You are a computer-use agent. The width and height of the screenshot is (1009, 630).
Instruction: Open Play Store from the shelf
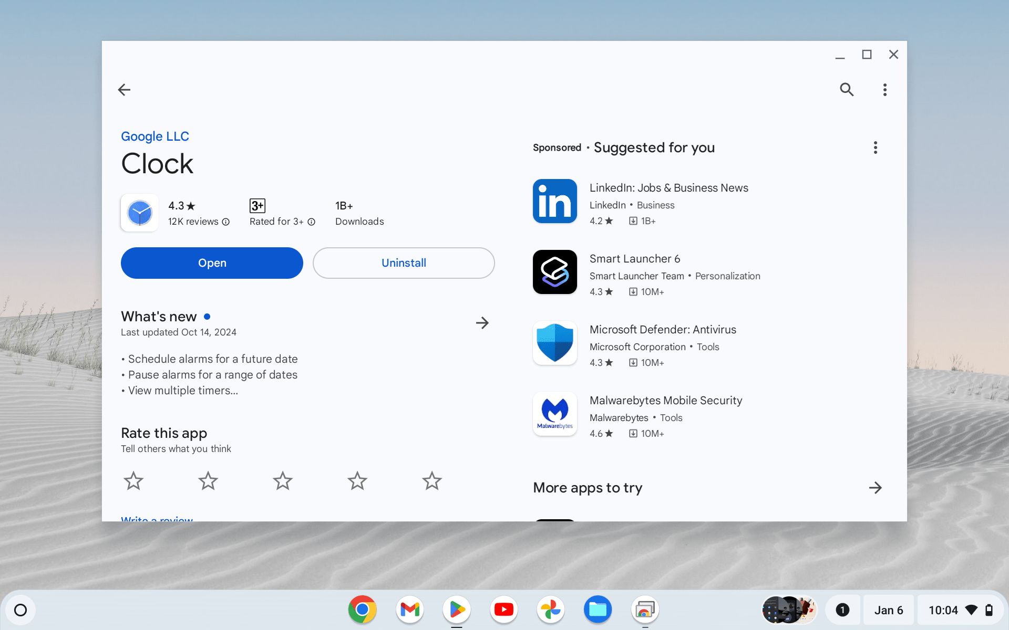457,610
